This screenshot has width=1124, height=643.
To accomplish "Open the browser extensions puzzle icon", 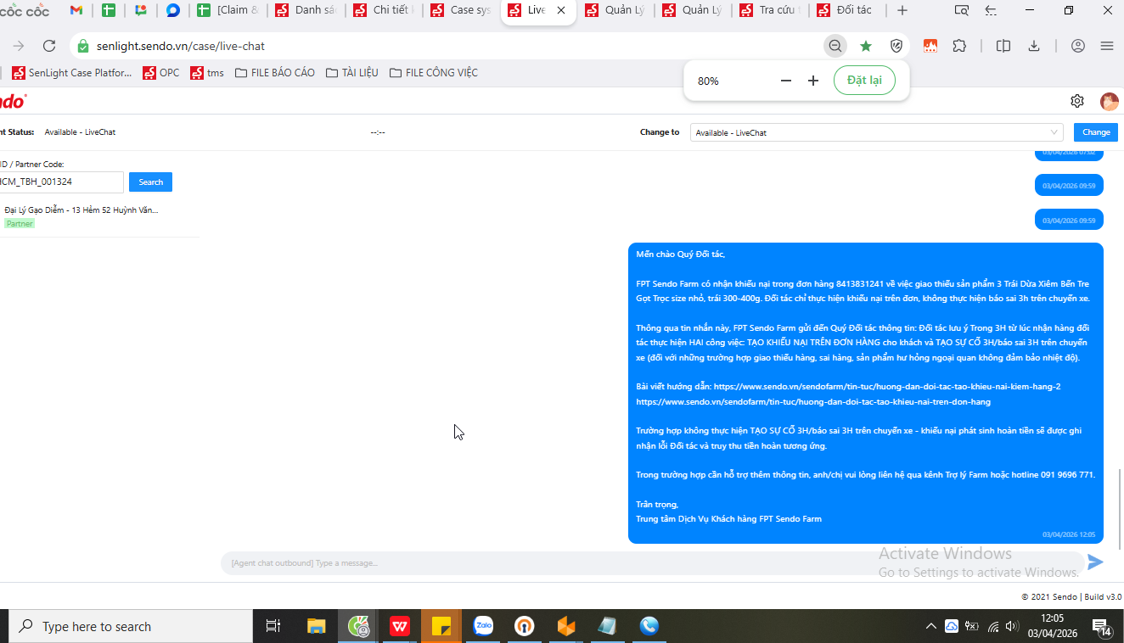I will (959, 46).
